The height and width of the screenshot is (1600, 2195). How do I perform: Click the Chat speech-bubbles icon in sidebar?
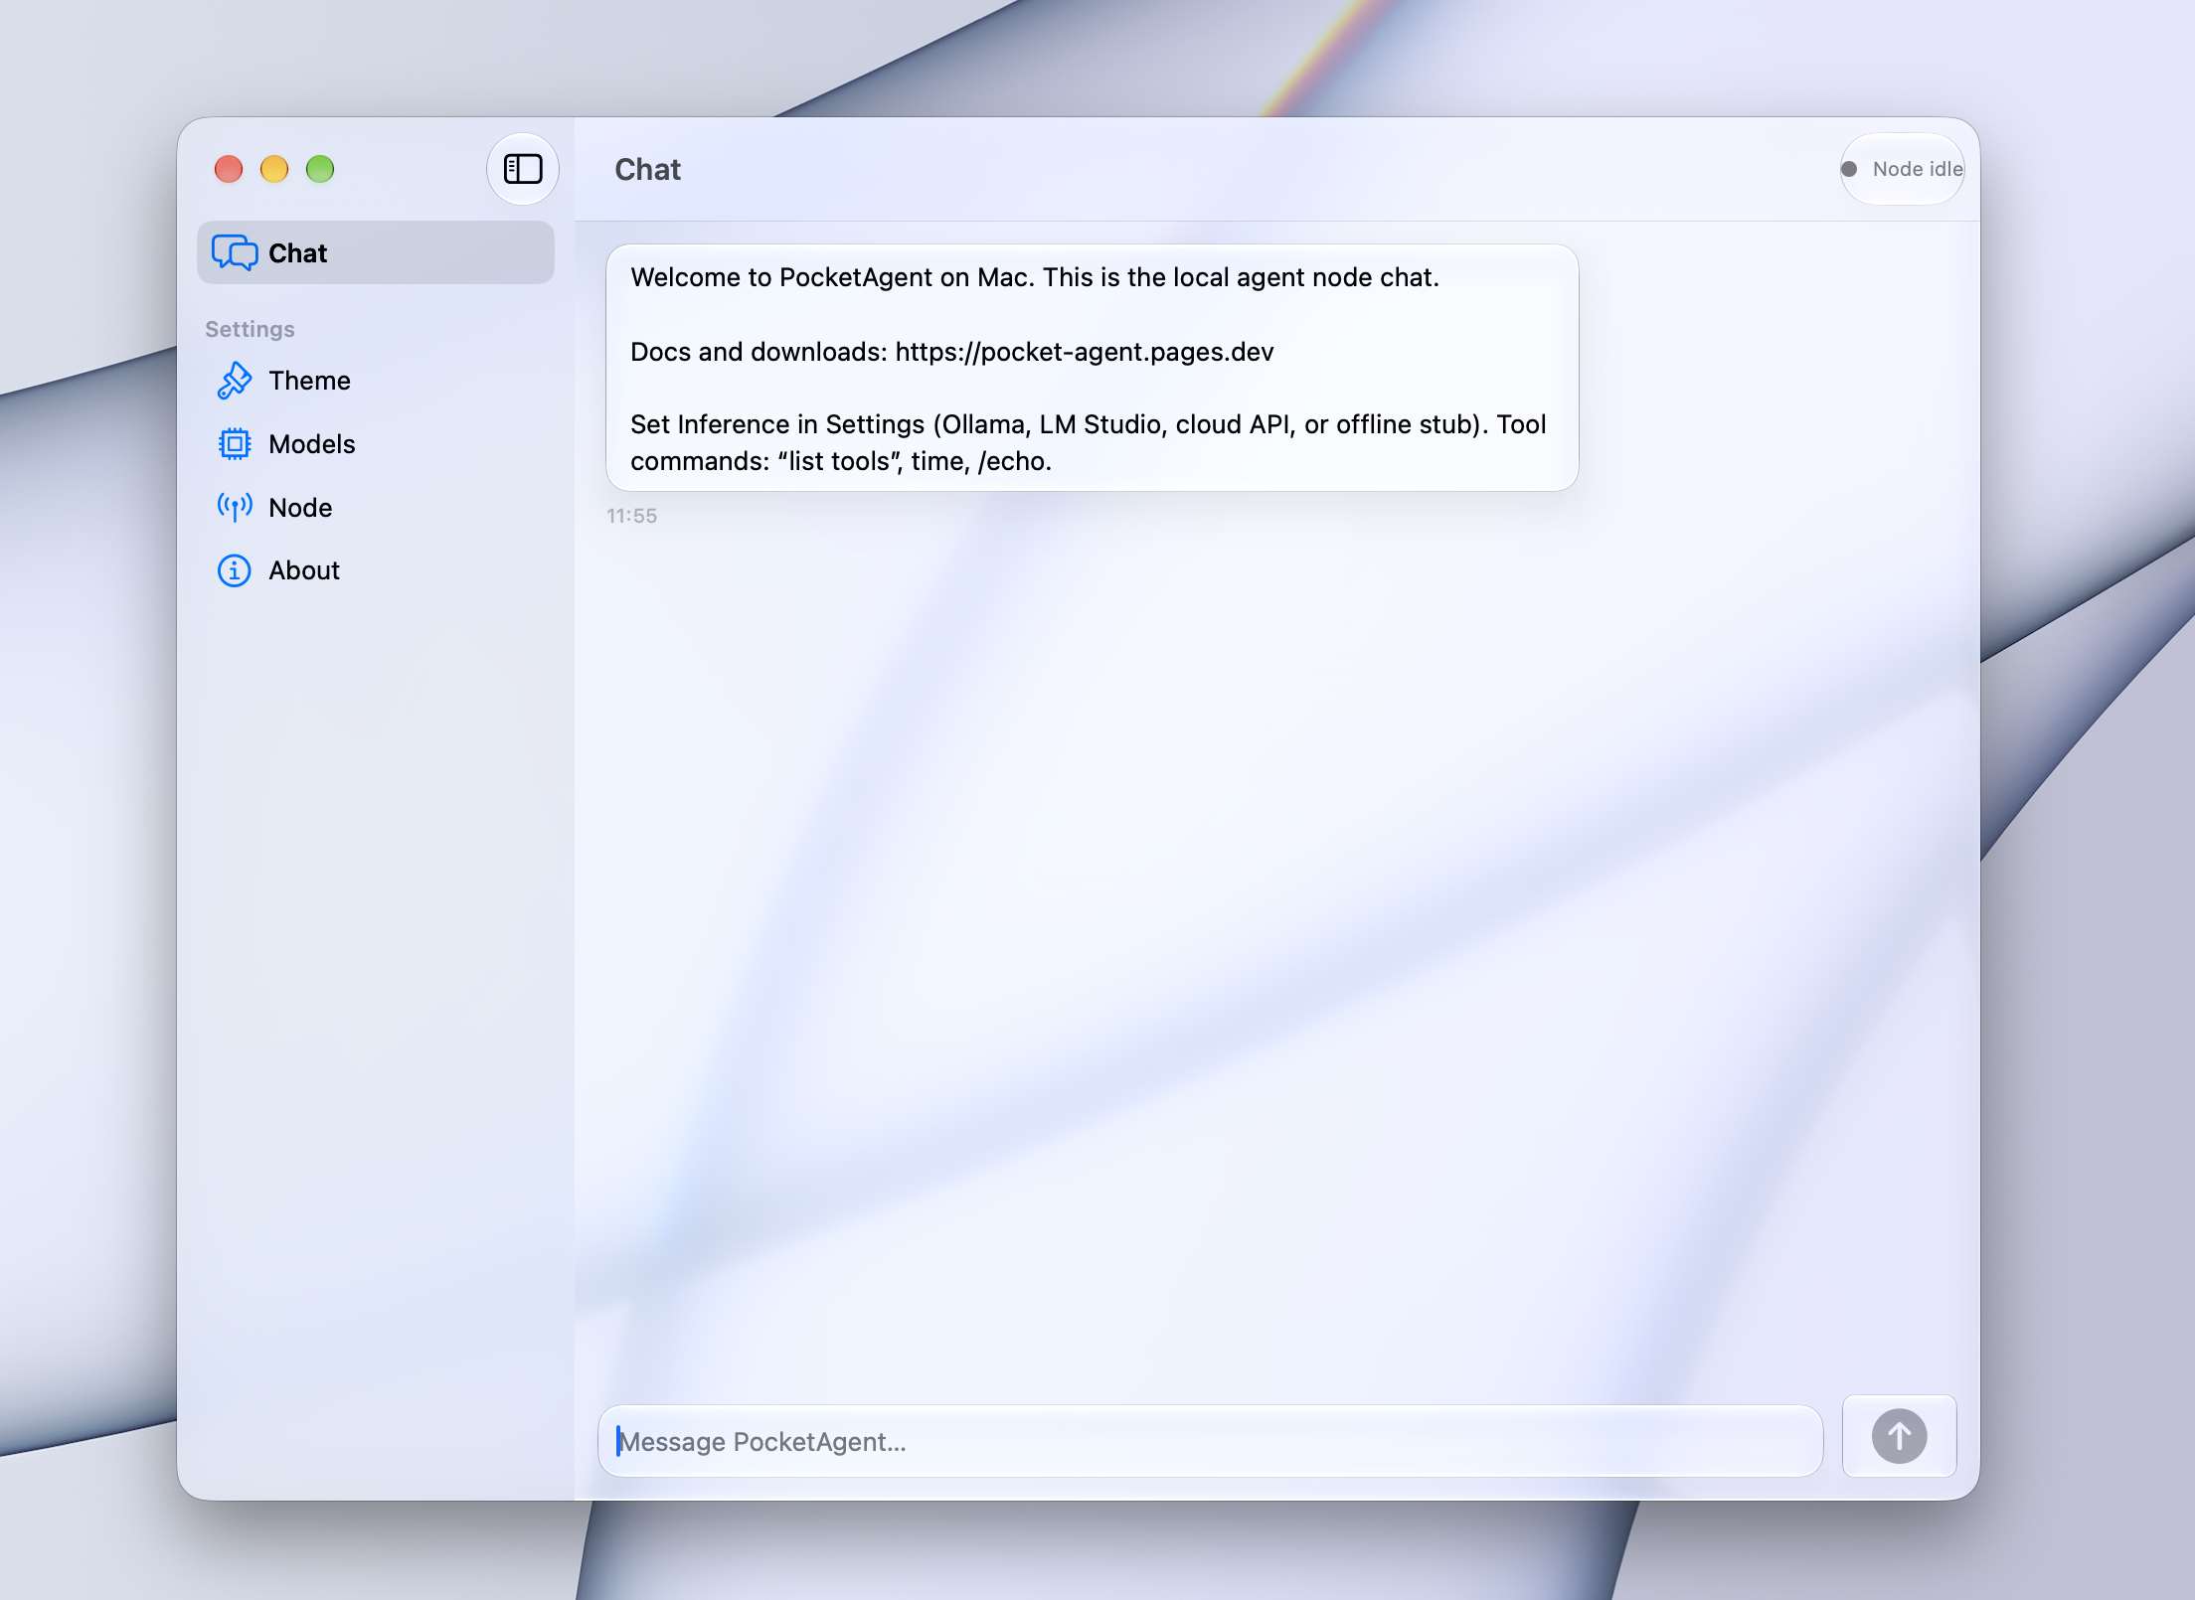(235, 252)
